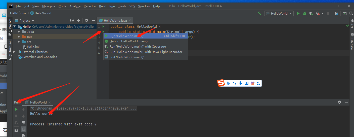Screen dimensions: 354x137
Task: Click the toolbar Profiler run icon
Action: (x=318, y=13)
